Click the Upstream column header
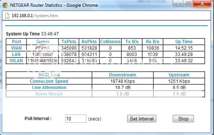The height and width of the screenshot is (135, 214). (179, 75)
